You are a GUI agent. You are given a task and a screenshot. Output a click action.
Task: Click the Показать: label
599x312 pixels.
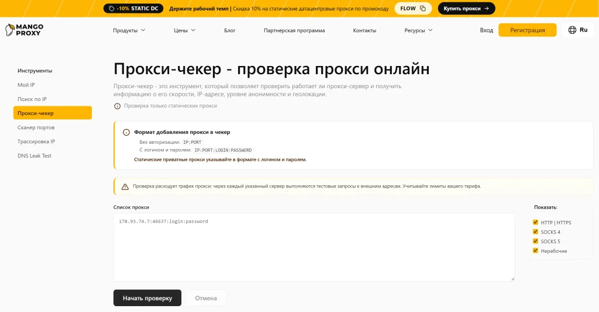(x=546, y=207)
